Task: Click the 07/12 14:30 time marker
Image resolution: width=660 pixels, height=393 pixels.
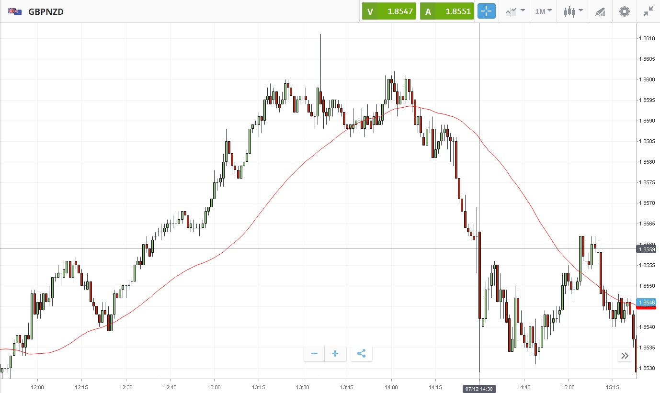Action: (x=479, y=389)
